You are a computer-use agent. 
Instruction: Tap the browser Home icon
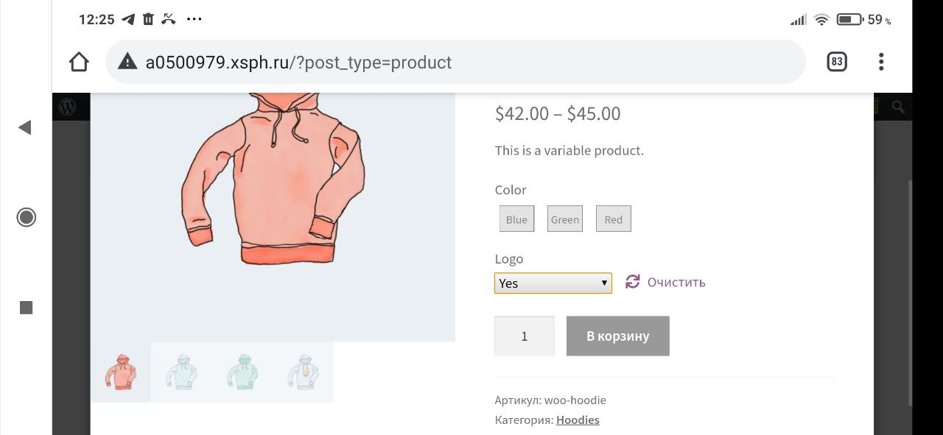(x=79, y=63)
